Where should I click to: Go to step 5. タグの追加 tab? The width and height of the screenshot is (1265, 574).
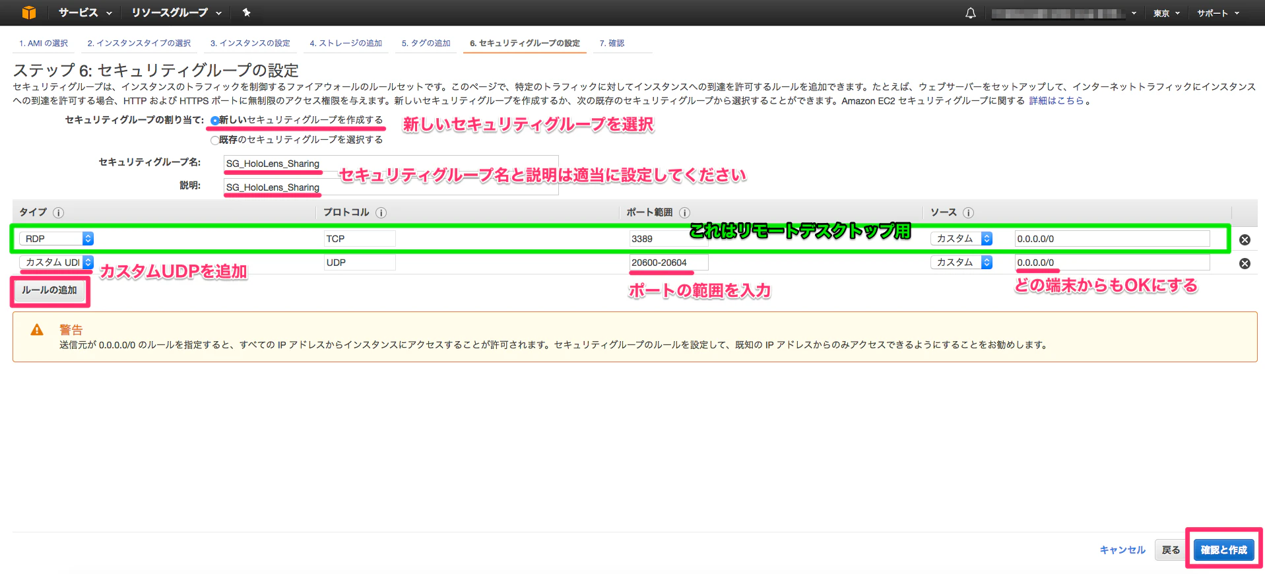click(426, 44)
